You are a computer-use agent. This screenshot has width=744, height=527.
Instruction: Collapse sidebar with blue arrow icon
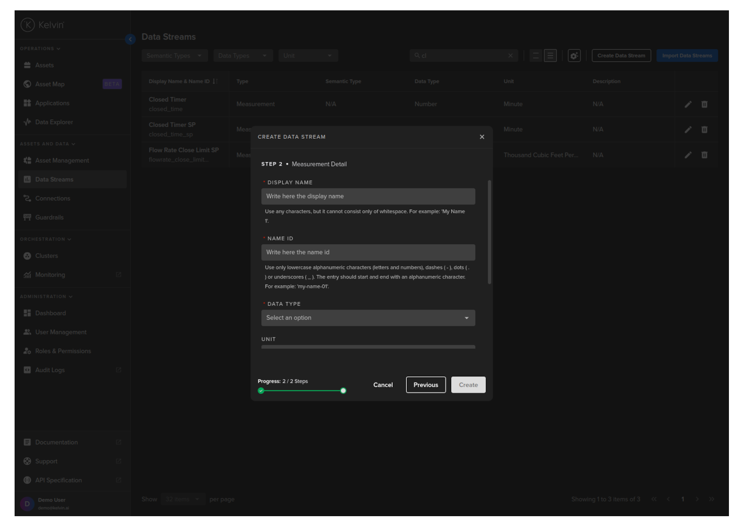(130, 40)
